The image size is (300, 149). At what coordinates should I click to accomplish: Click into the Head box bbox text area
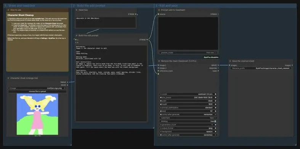coord(106,22)
